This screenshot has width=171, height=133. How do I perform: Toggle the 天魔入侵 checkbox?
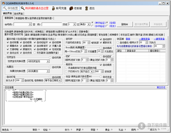click(x=50, y=46)
